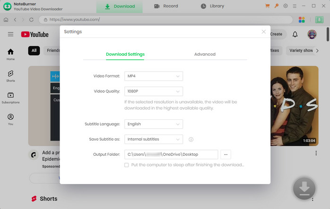
Task: Click the browser home icon
Action: coord(6,20)
